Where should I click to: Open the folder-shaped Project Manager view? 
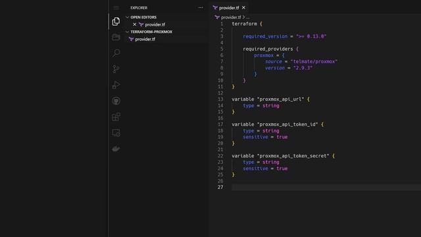116,37
